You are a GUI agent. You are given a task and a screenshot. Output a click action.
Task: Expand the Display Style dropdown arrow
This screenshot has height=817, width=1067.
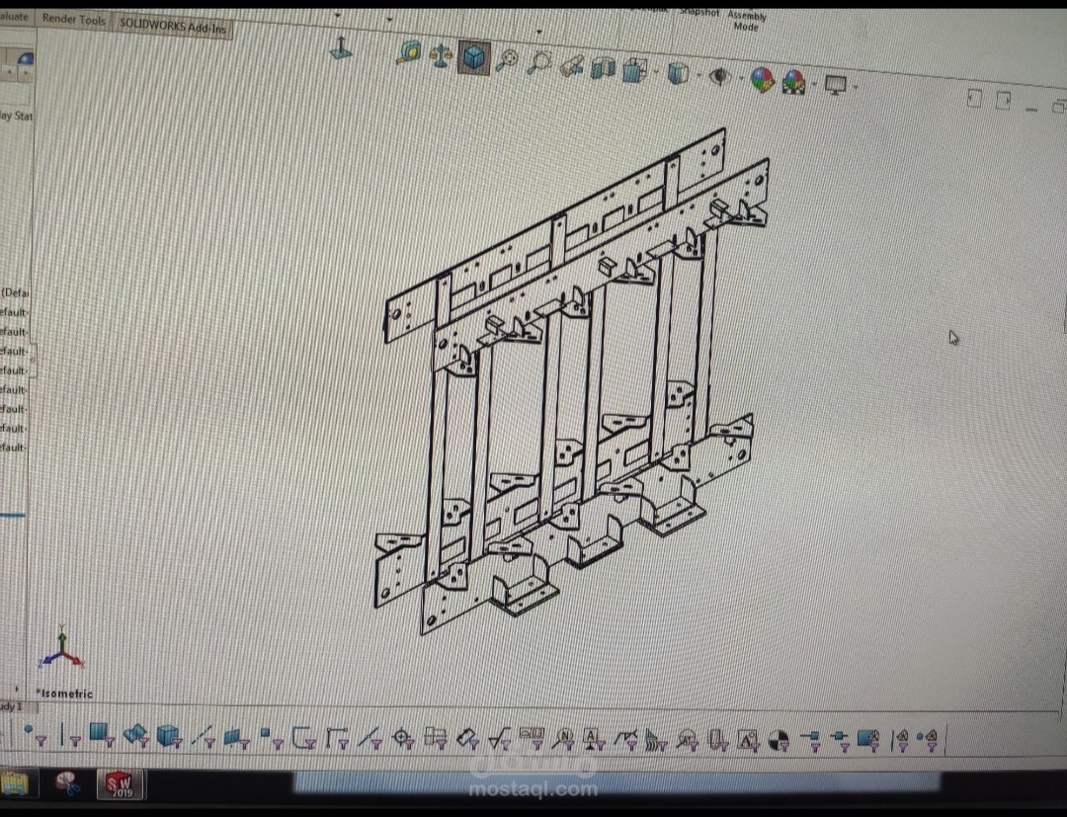pyautogui.click(x=698, y=75)
